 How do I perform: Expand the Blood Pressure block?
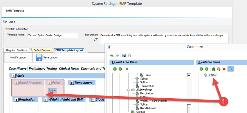(17, 83)
